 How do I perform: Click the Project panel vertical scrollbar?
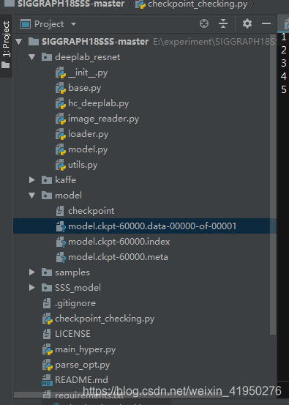click(273, 185)
